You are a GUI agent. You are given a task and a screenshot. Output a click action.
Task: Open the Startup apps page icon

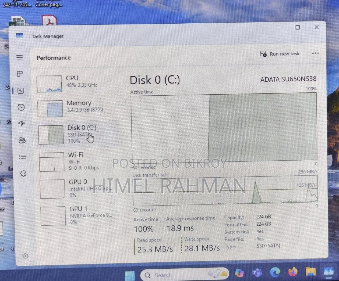tap(22, 124)
